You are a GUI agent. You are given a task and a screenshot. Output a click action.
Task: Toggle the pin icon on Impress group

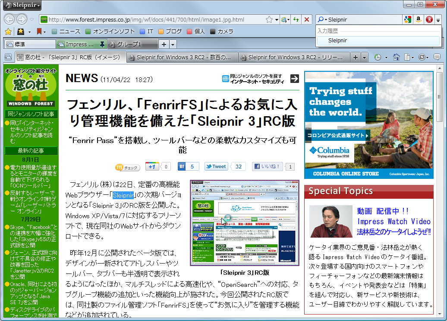tap(102, 44)
